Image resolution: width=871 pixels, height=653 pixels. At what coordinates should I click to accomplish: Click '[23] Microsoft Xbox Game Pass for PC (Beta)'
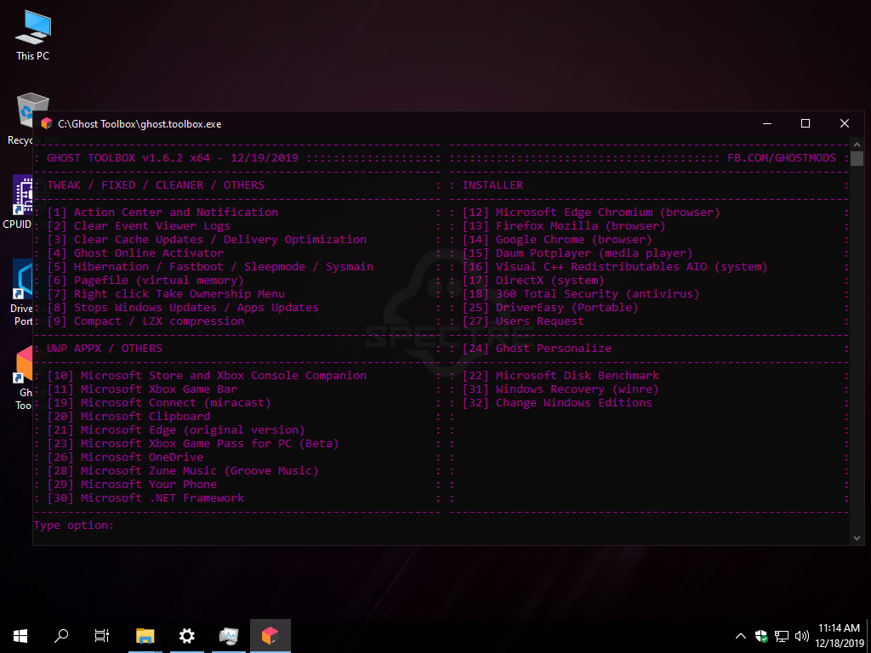[193, 443]
